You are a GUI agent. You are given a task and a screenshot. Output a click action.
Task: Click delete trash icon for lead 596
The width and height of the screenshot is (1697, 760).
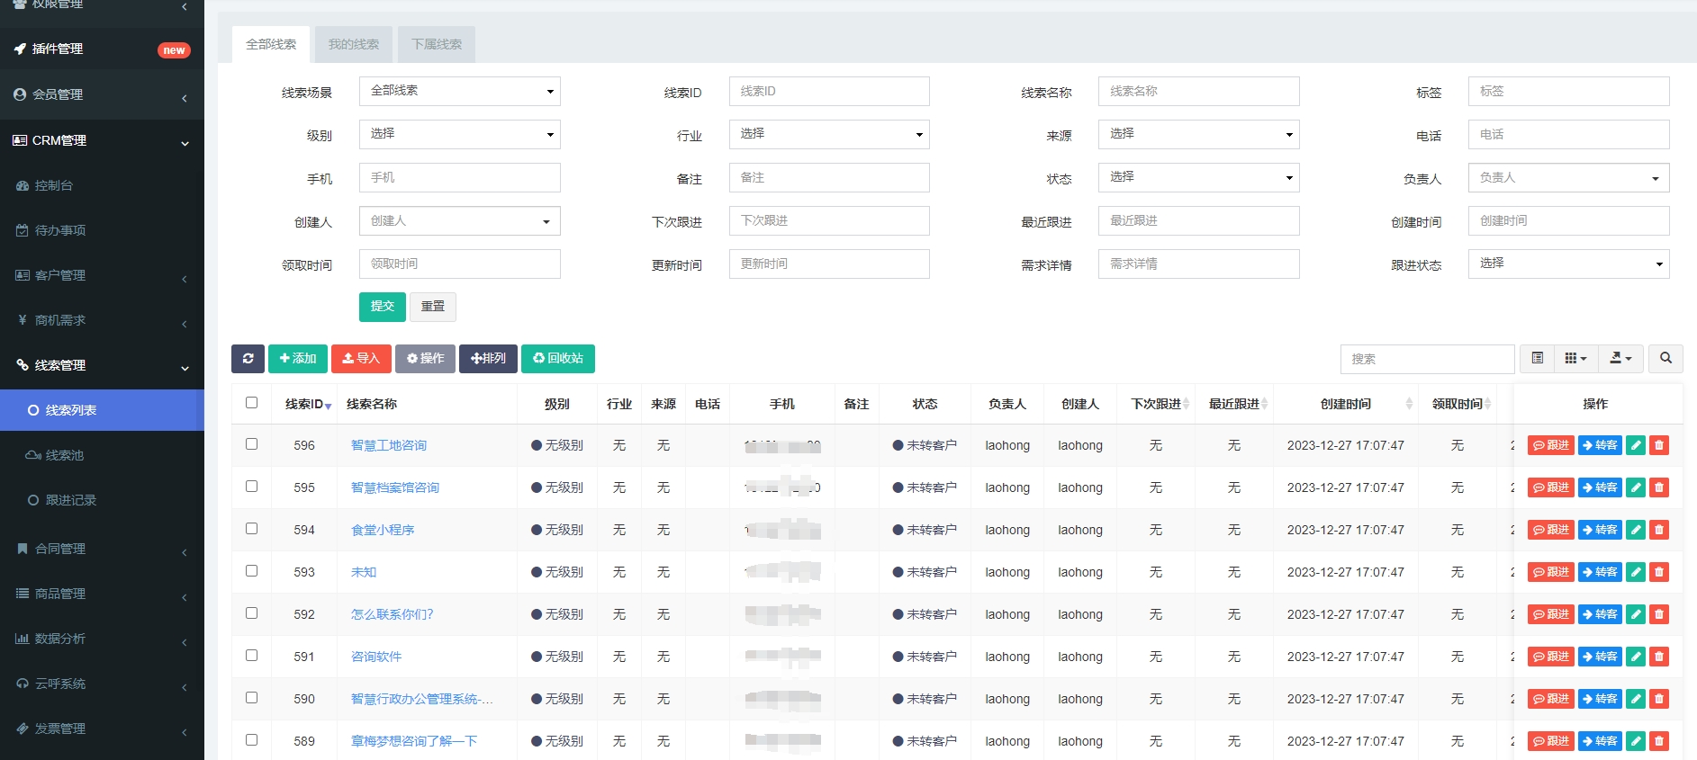pyautogui.click(x=1659, y=445)
